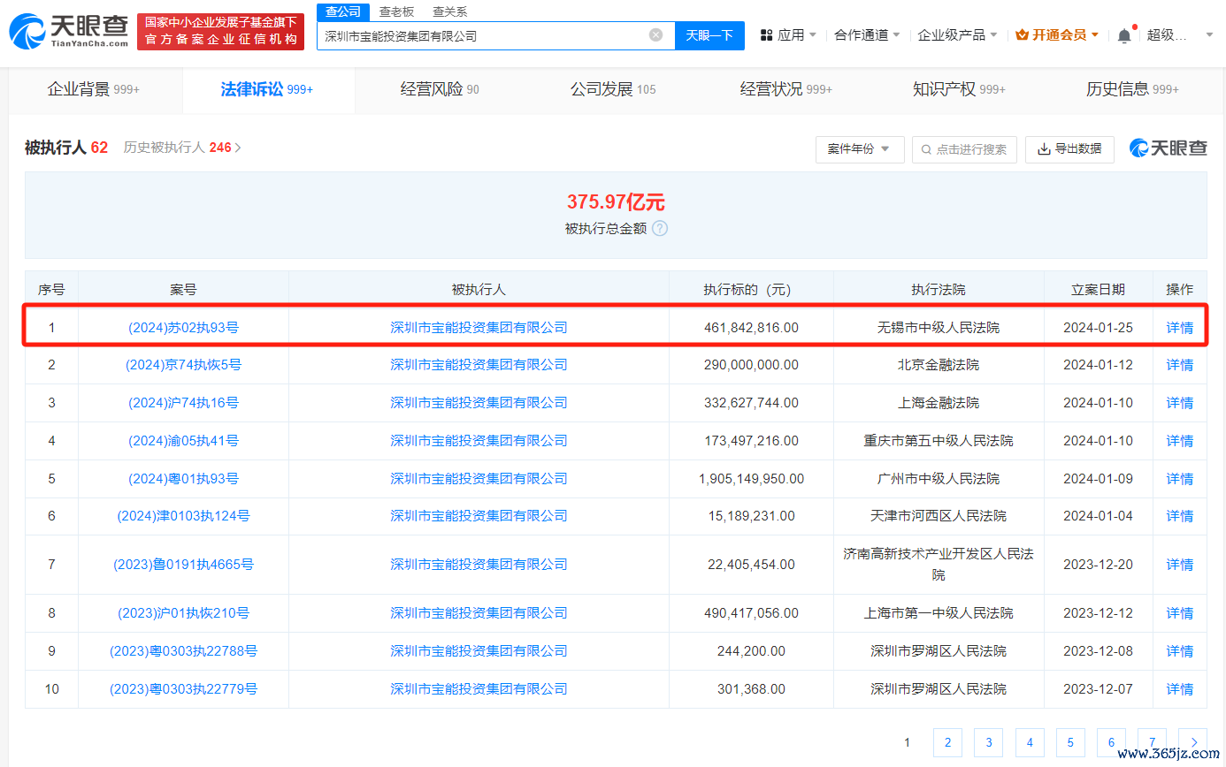Open case link (2023)粤0303执22779号

(x=183, y=689)
